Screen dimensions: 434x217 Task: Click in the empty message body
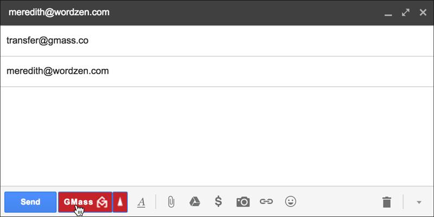[x=217, y=136]
